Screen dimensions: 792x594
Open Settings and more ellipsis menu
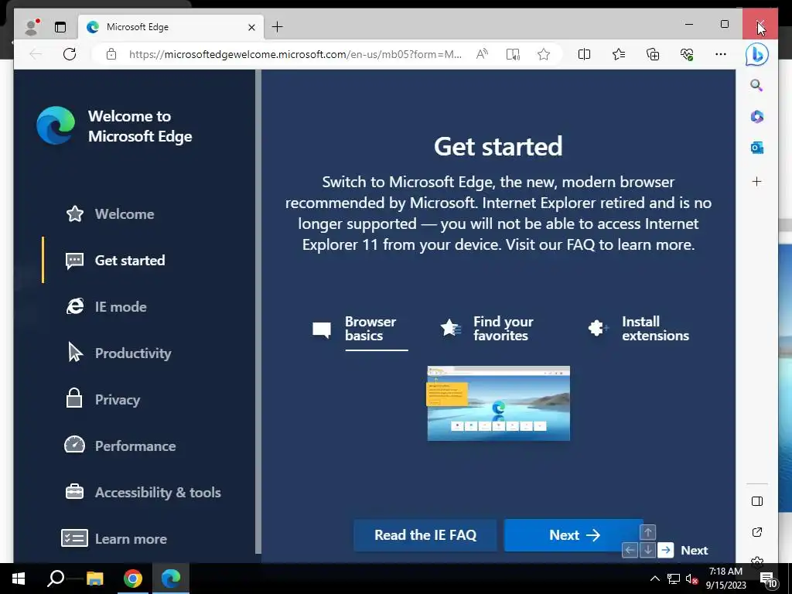pyautogui.click(x=721, y=54)
